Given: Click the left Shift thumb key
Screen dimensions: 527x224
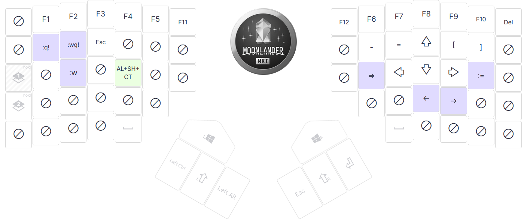Looking at the screenshot, I should point(202,178).
